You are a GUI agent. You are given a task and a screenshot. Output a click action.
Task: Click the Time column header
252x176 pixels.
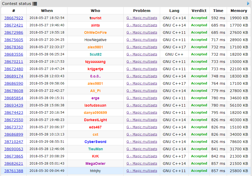click(218, 11)
